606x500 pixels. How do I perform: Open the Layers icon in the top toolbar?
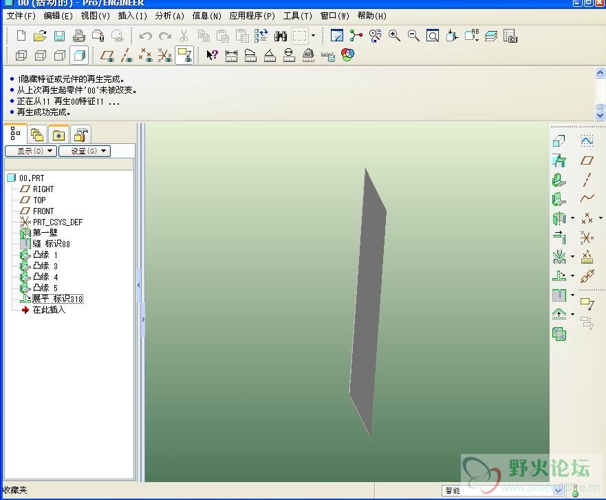491,36
